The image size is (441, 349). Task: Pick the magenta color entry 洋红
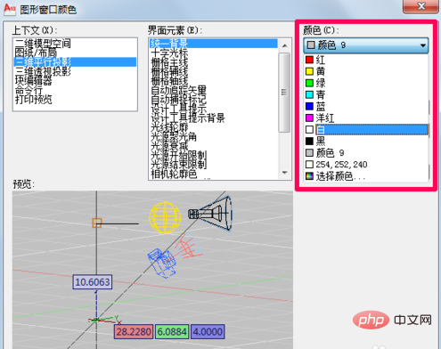pyautogui.click(x=366, y=118)
